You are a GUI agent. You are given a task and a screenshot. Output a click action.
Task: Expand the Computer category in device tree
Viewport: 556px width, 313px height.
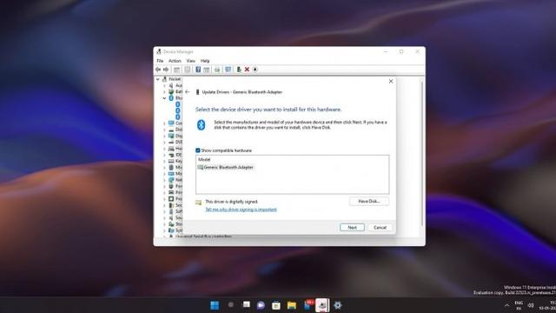coord(164,123)
